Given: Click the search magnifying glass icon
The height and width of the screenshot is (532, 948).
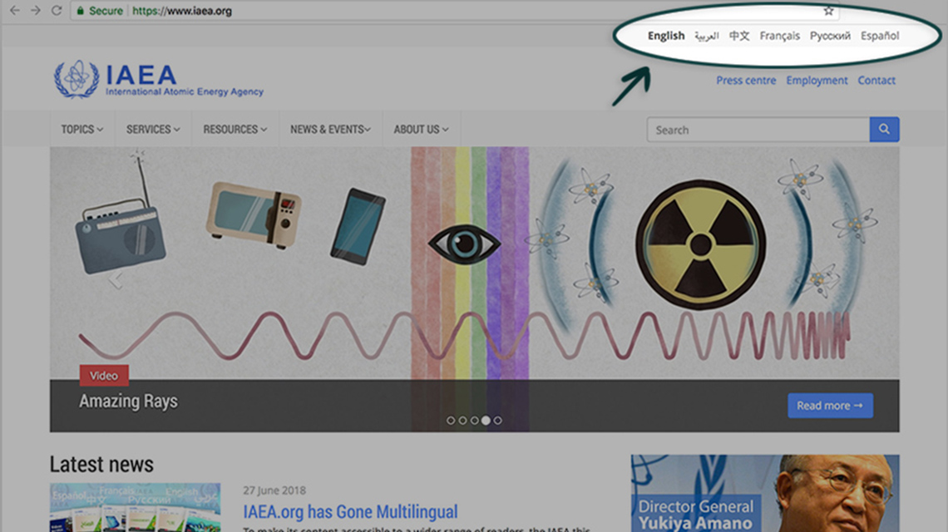Looking at the screenshot, I should coord(883,130).
